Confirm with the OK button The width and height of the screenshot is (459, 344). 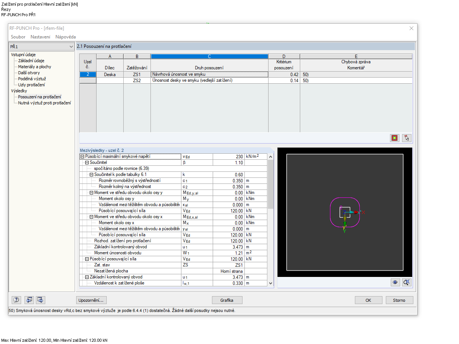pos(368,300)
